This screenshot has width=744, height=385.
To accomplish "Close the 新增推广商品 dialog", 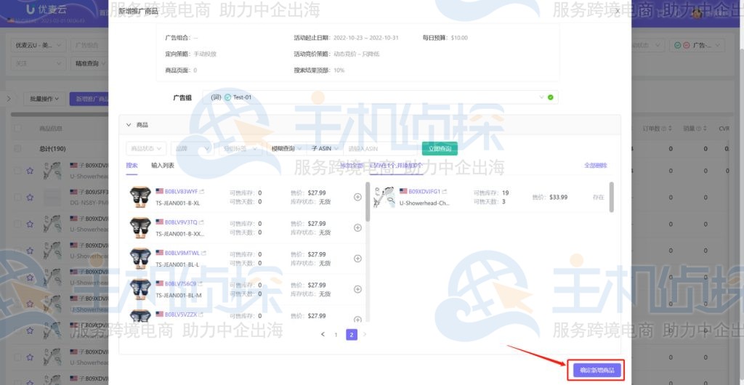I will pos(618,10).
